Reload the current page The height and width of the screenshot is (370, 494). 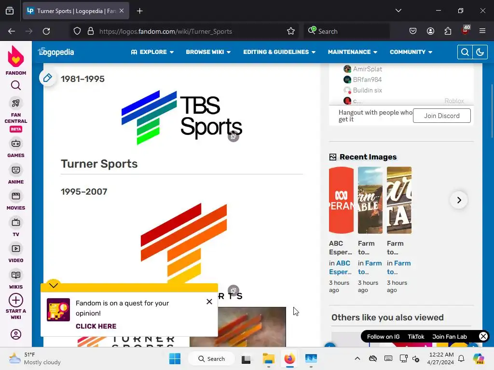pos(46,31)
